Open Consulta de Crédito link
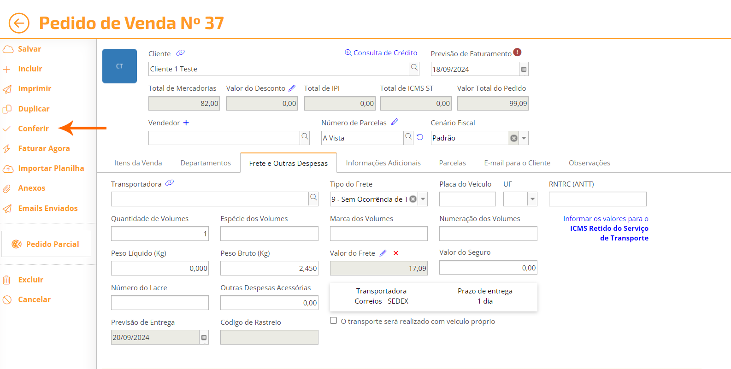The width and height of the screenshot is (731, 369). pyautogui.click(x=381, y=53)
